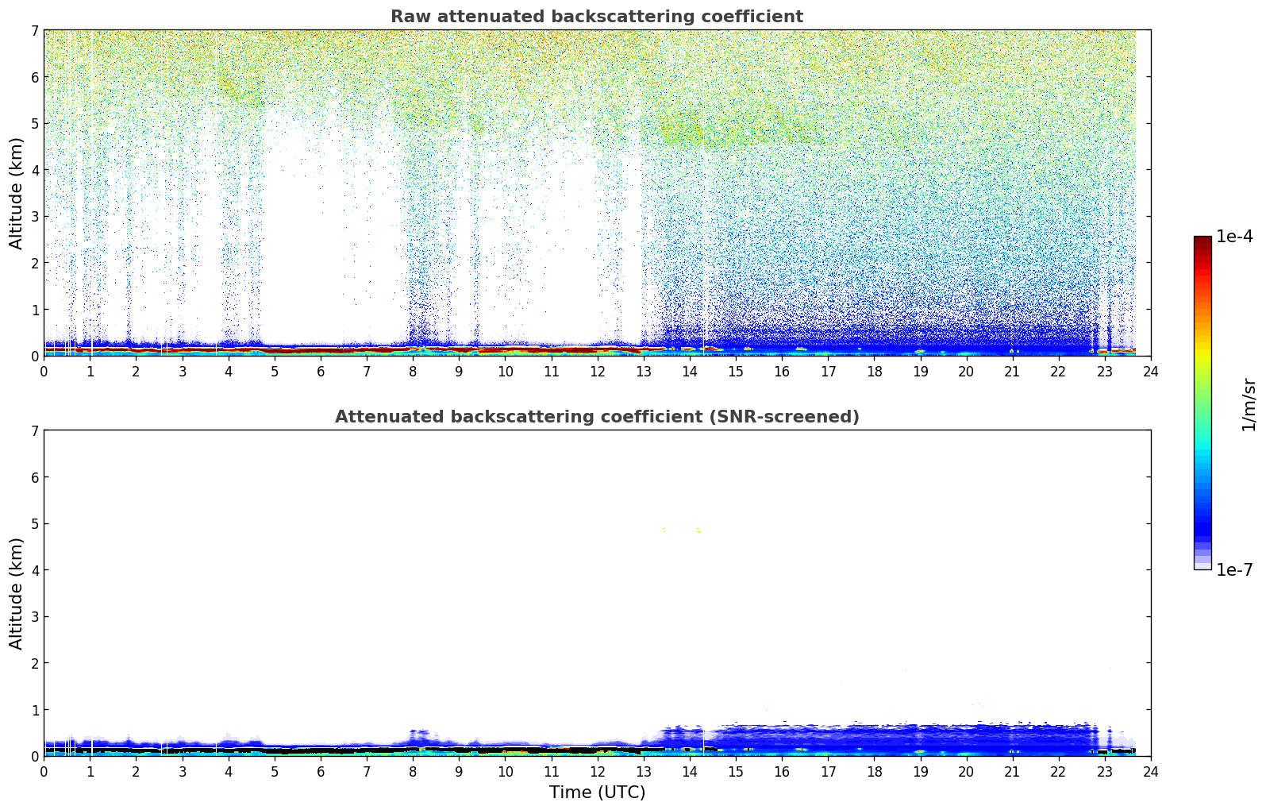Click altitude tick 7 on the top plot
The image size is (1266, 810).
point(34,30)
